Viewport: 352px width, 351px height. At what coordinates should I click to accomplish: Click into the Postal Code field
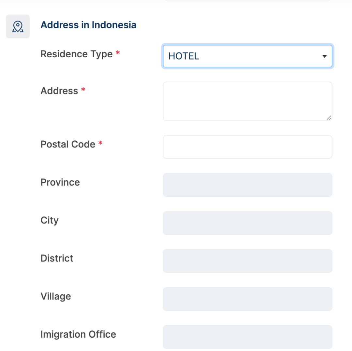point(247,147)
